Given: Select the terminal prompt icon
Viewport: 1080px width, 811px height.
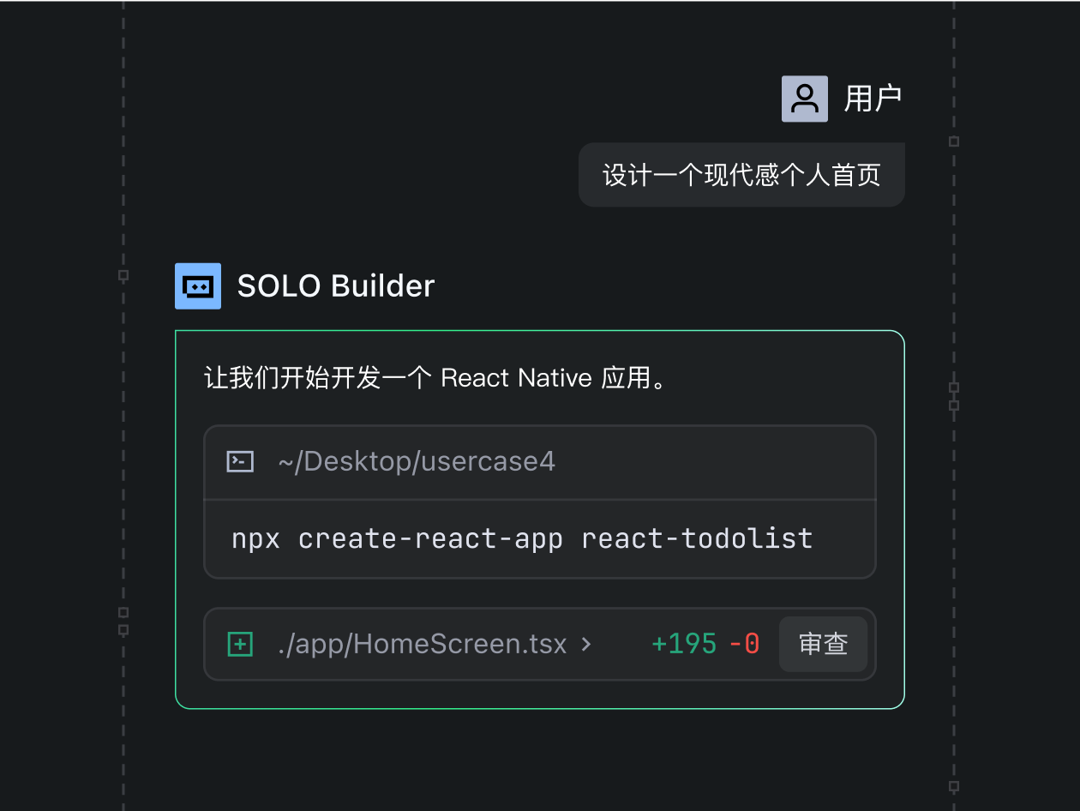Looking at the screenshot, I should 239,460.
